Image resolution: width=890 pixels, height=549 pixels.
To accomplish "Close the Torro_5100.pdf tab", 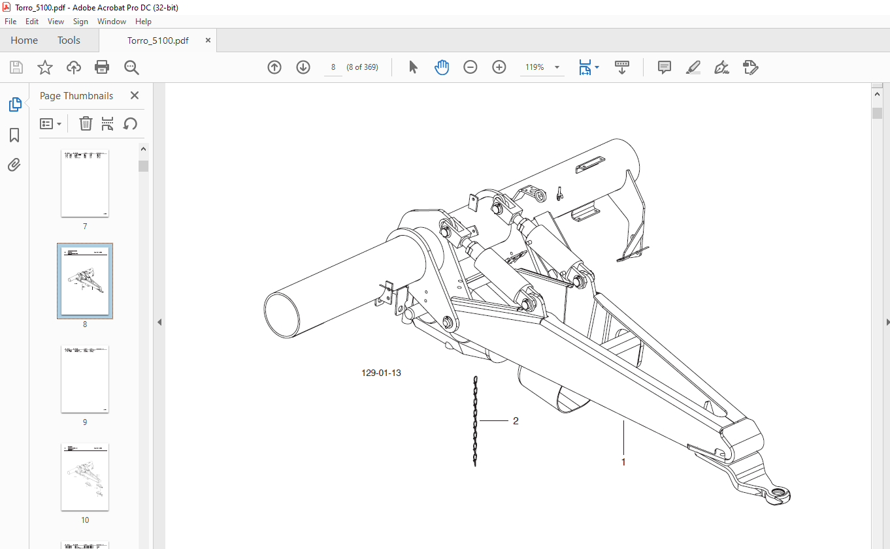I will click(208, 40).
